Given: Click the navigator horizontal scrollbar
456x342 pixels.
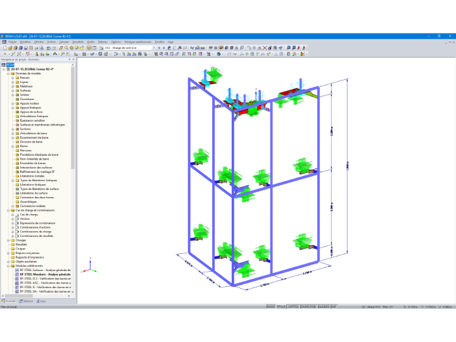Looking at the screenshot, I should 18,296.
